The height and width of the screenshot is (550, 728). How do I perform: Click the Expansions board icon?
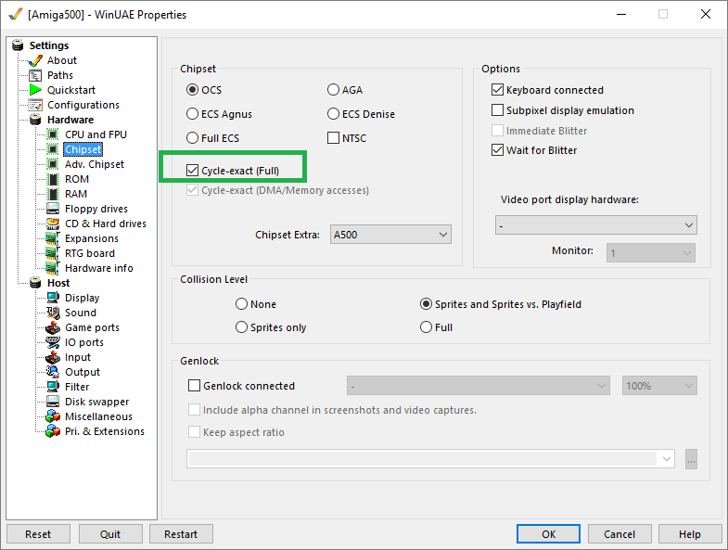pos(53,238)
